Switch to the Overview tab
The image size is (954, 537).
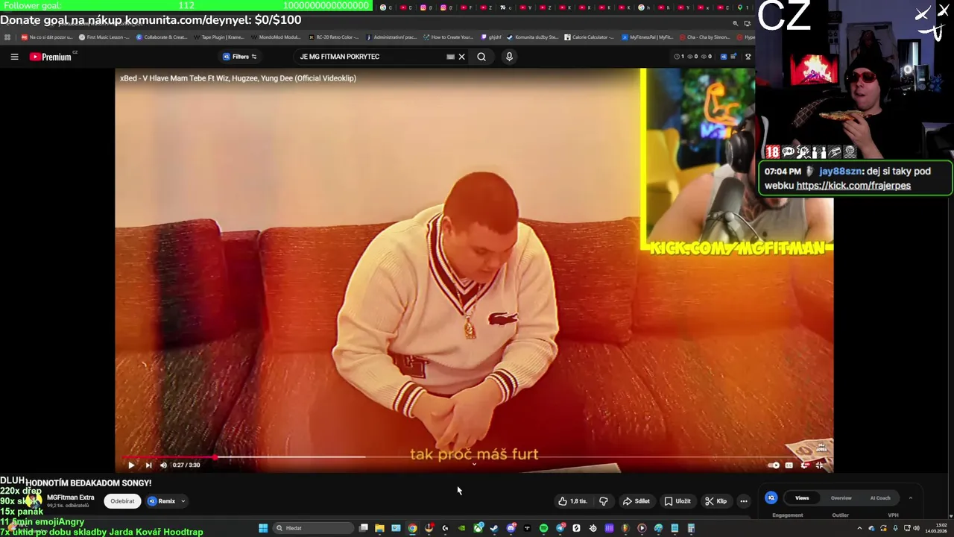coord(841,497)
